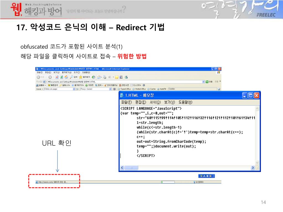Click the Back button in Internet Explorer
The width and height of the screenshot is (283, 212).
pyautogui.click(x=40, y=77)
